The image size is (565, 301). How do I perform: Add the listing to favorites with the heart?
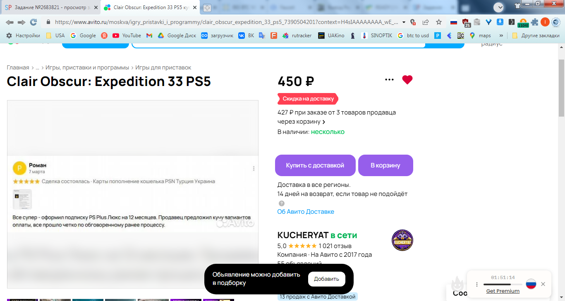pos(407,80)
